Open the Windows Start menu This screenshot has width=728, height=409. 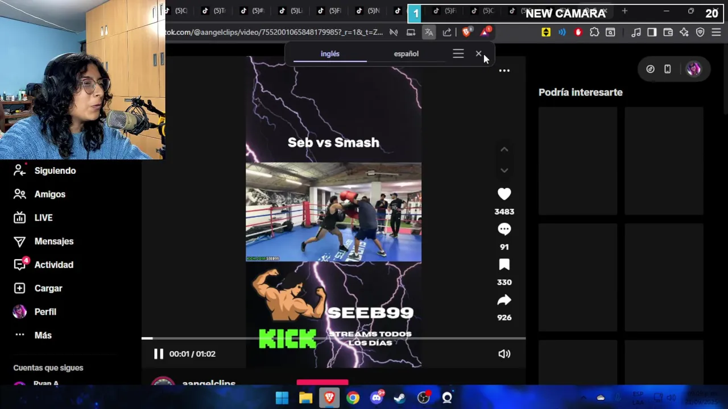pyautogui.click(x=282, y=398)
